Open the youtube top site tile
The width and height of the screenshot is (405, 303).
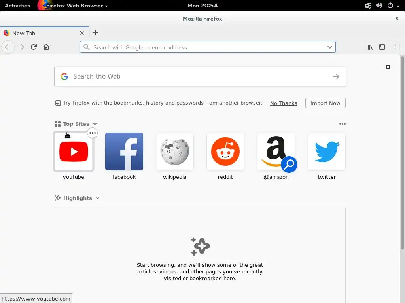[73, 151]
